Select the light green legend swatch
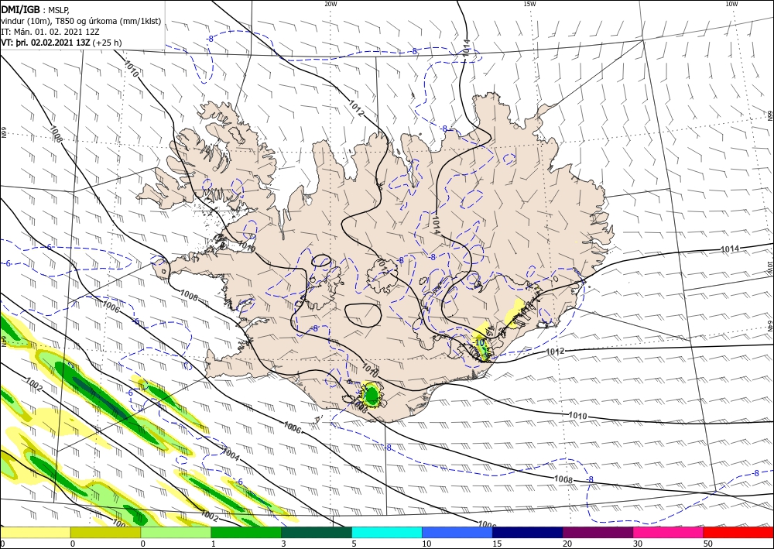Screen dimensions: 774x549 (x=176, y=533)
